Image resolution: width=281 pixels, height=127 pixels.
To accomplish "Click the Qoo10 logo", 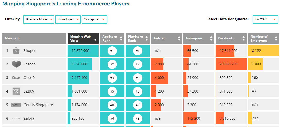I will (x=16, y=78).
